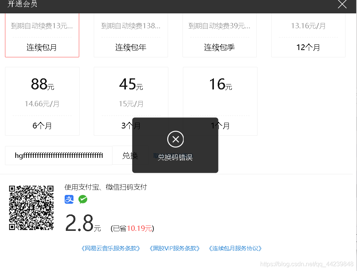Choose the 16元 1个月 plan
The height and width of the screenshot is (271, 357).
pyautogui.click(x=220, y=101)
